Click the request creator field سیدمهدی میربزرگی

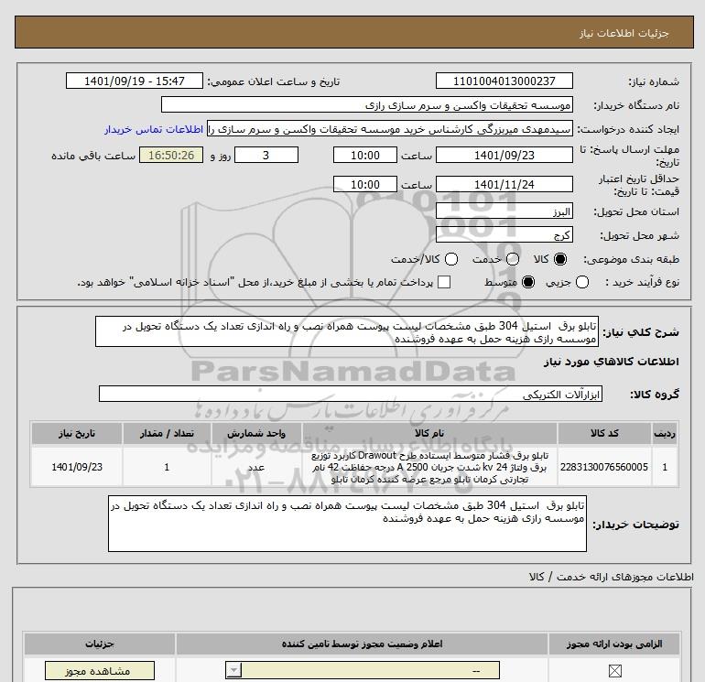click(x=390, y=129)
